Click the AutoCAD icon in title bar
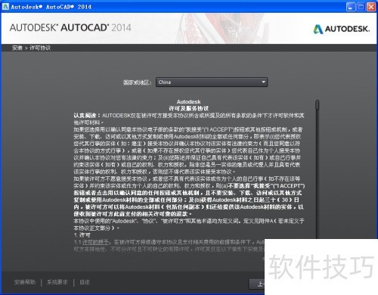This screenshot has width=378, height=295. [x=5, y=7]
